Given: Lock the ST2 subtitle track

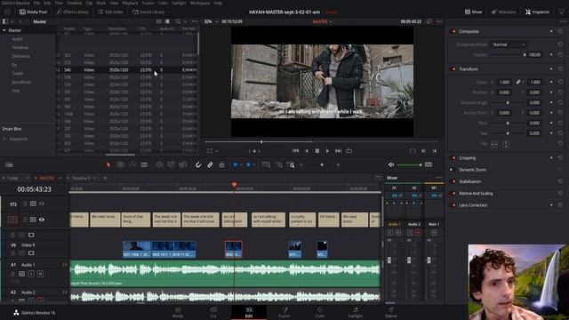Looking at the screenshot, I should click(25, 204).
